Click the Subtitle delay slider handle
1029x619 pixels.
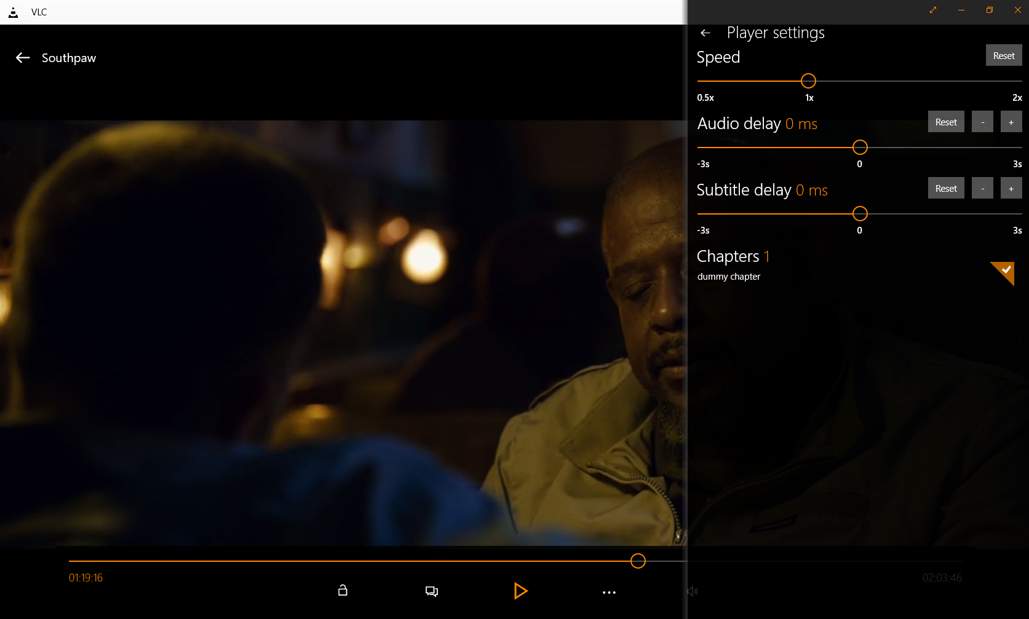point(860,214)
